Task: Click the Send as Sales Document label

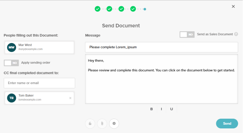Action: [x=215, y=34]
